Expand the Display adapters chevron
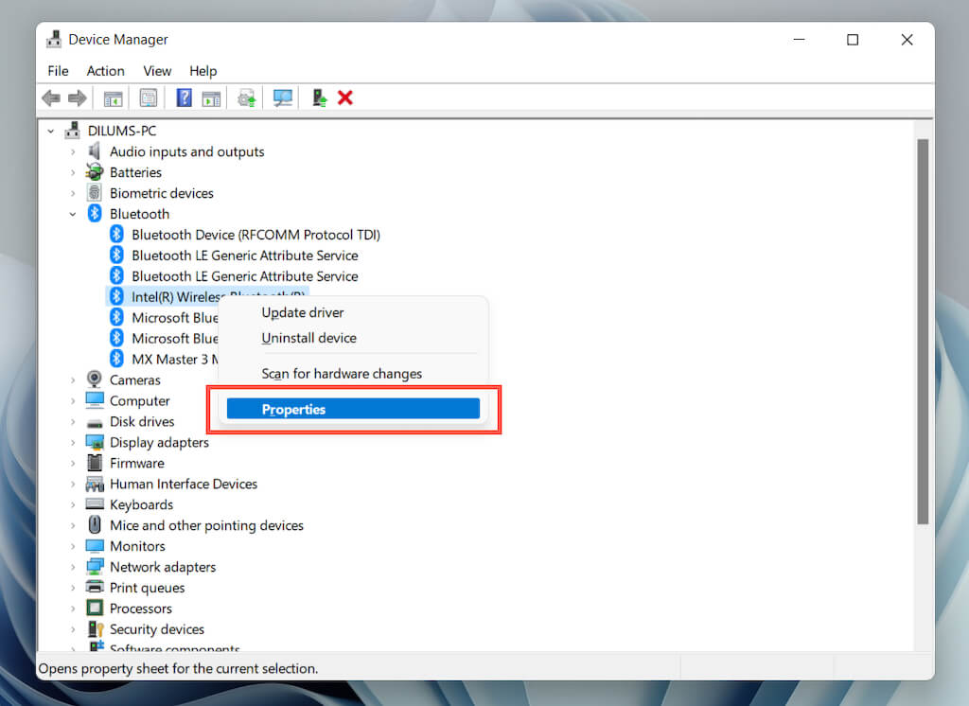The height and width of the screenshot is (706, 969). (x=73, y=443)
